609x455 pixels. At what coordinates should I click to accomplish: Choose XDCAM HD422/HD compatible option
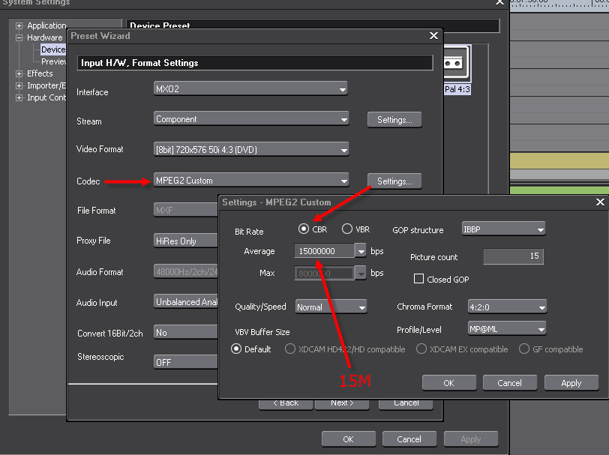coord(290,349)
